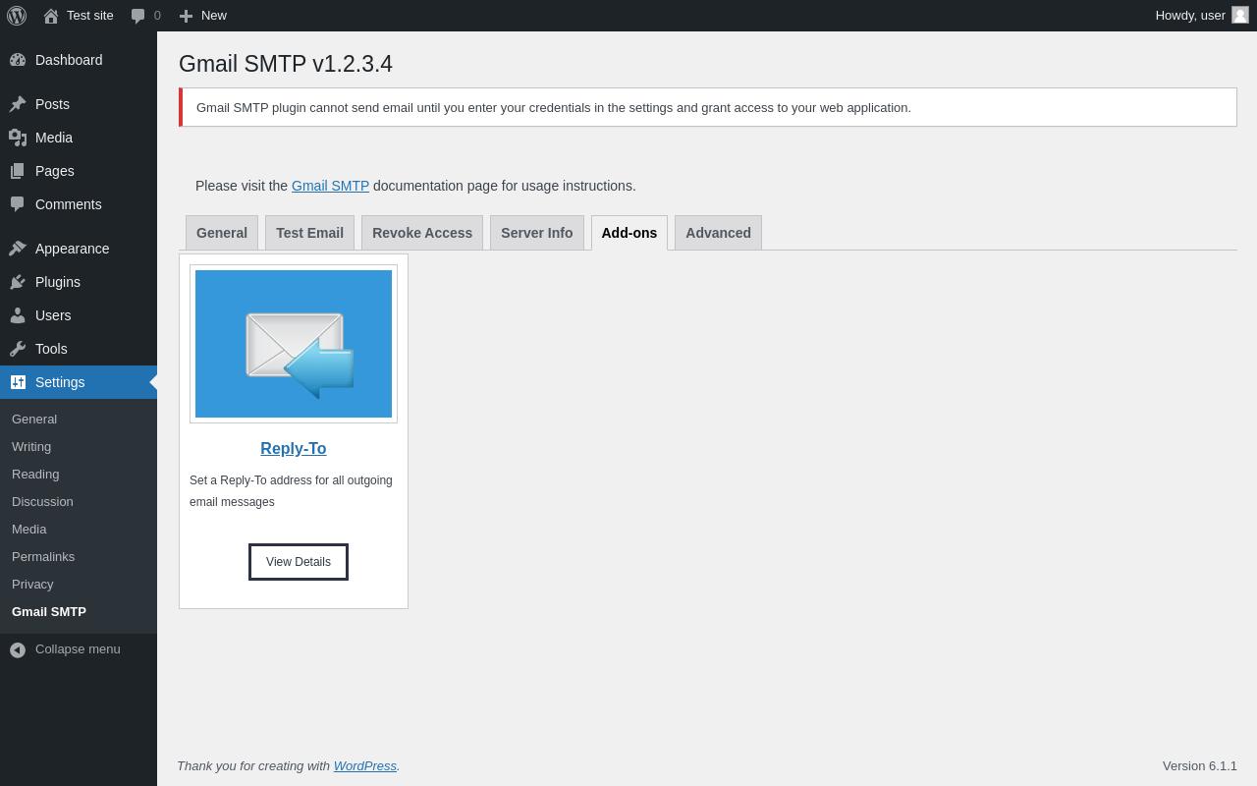This screenshot has width=1257, height=786.
Task: Click the Test site home icon
Action: (x=51, y=16)
